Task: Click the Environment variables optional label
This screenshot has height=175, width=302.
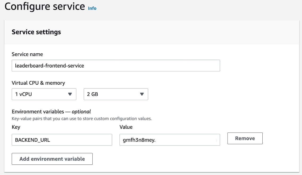Action: 51,112
